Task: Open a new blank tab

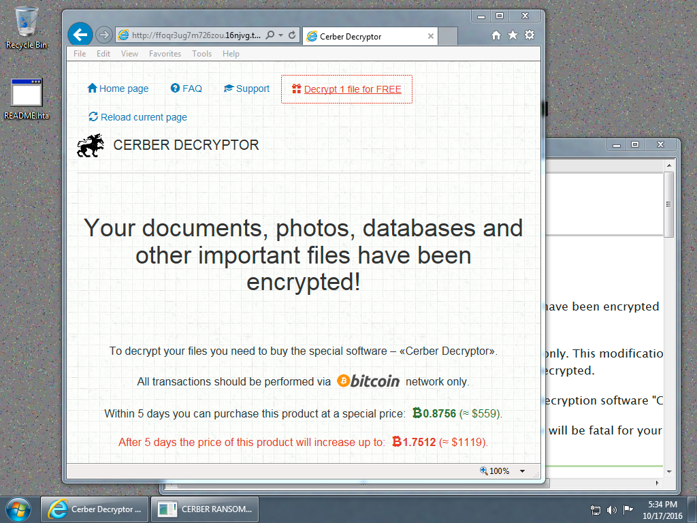Action: coord(448,37)
